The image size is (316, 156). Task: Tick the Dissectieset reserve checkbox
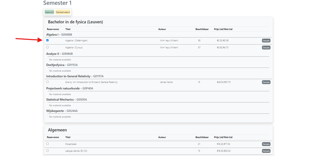(x=47, y=144)
